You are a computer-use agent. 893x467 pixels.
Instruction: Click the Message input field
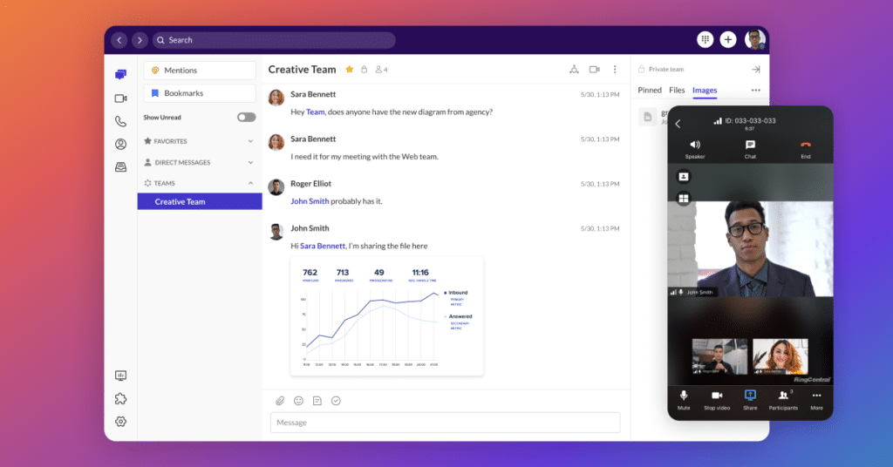click(x=445, y=423)
